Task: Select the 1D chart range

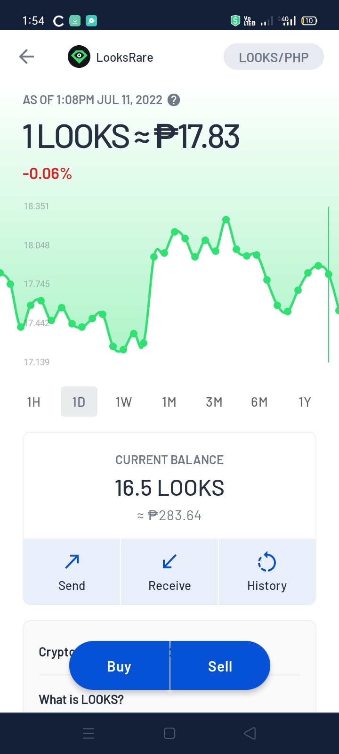Action: click(79, 402)
